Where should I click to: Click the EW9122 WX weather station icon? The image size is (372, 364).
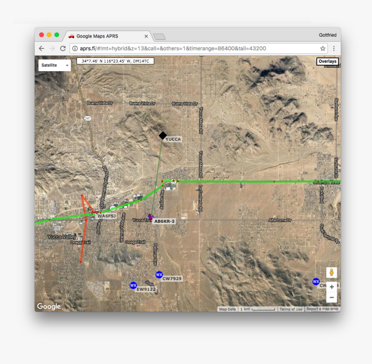click(x=133, y=285)
